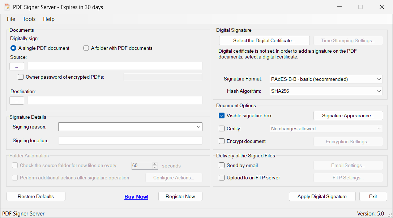The image size is (393, 218).
Task: Click the PDF Signer Server status bar text
Action: [x=23, y=214]
